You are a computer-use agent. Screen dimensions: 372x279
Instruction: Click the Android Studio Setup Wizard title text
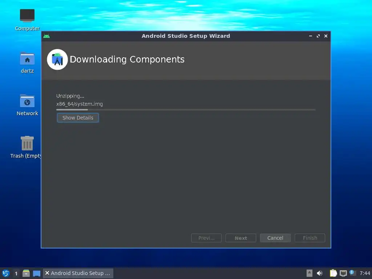coord(186,36)
